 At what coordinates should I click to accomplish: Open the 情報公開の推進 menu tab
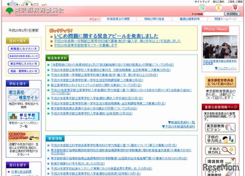click(x=154, y=19)
